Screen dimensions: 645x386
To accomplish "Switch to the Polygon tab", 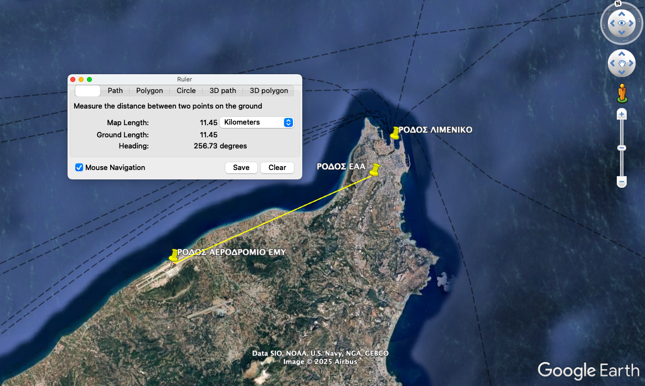I will [149, 90].
